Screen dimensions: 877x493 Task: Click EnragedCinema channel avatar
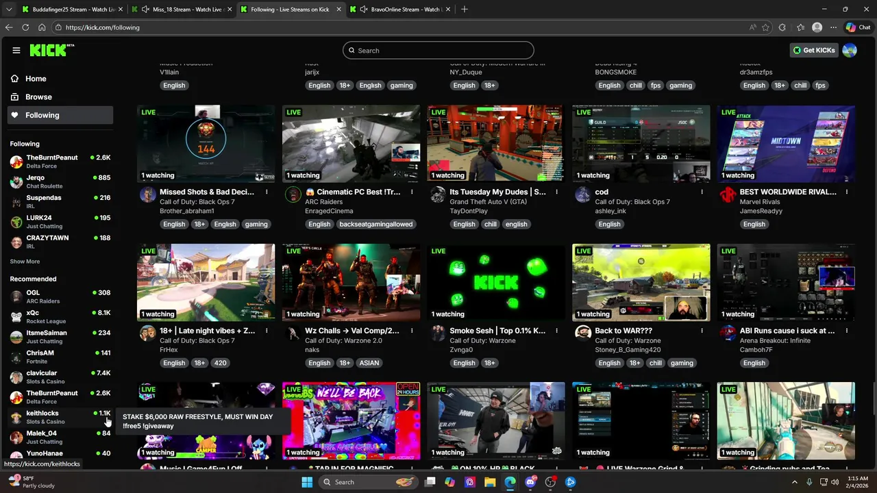point(293,195)
